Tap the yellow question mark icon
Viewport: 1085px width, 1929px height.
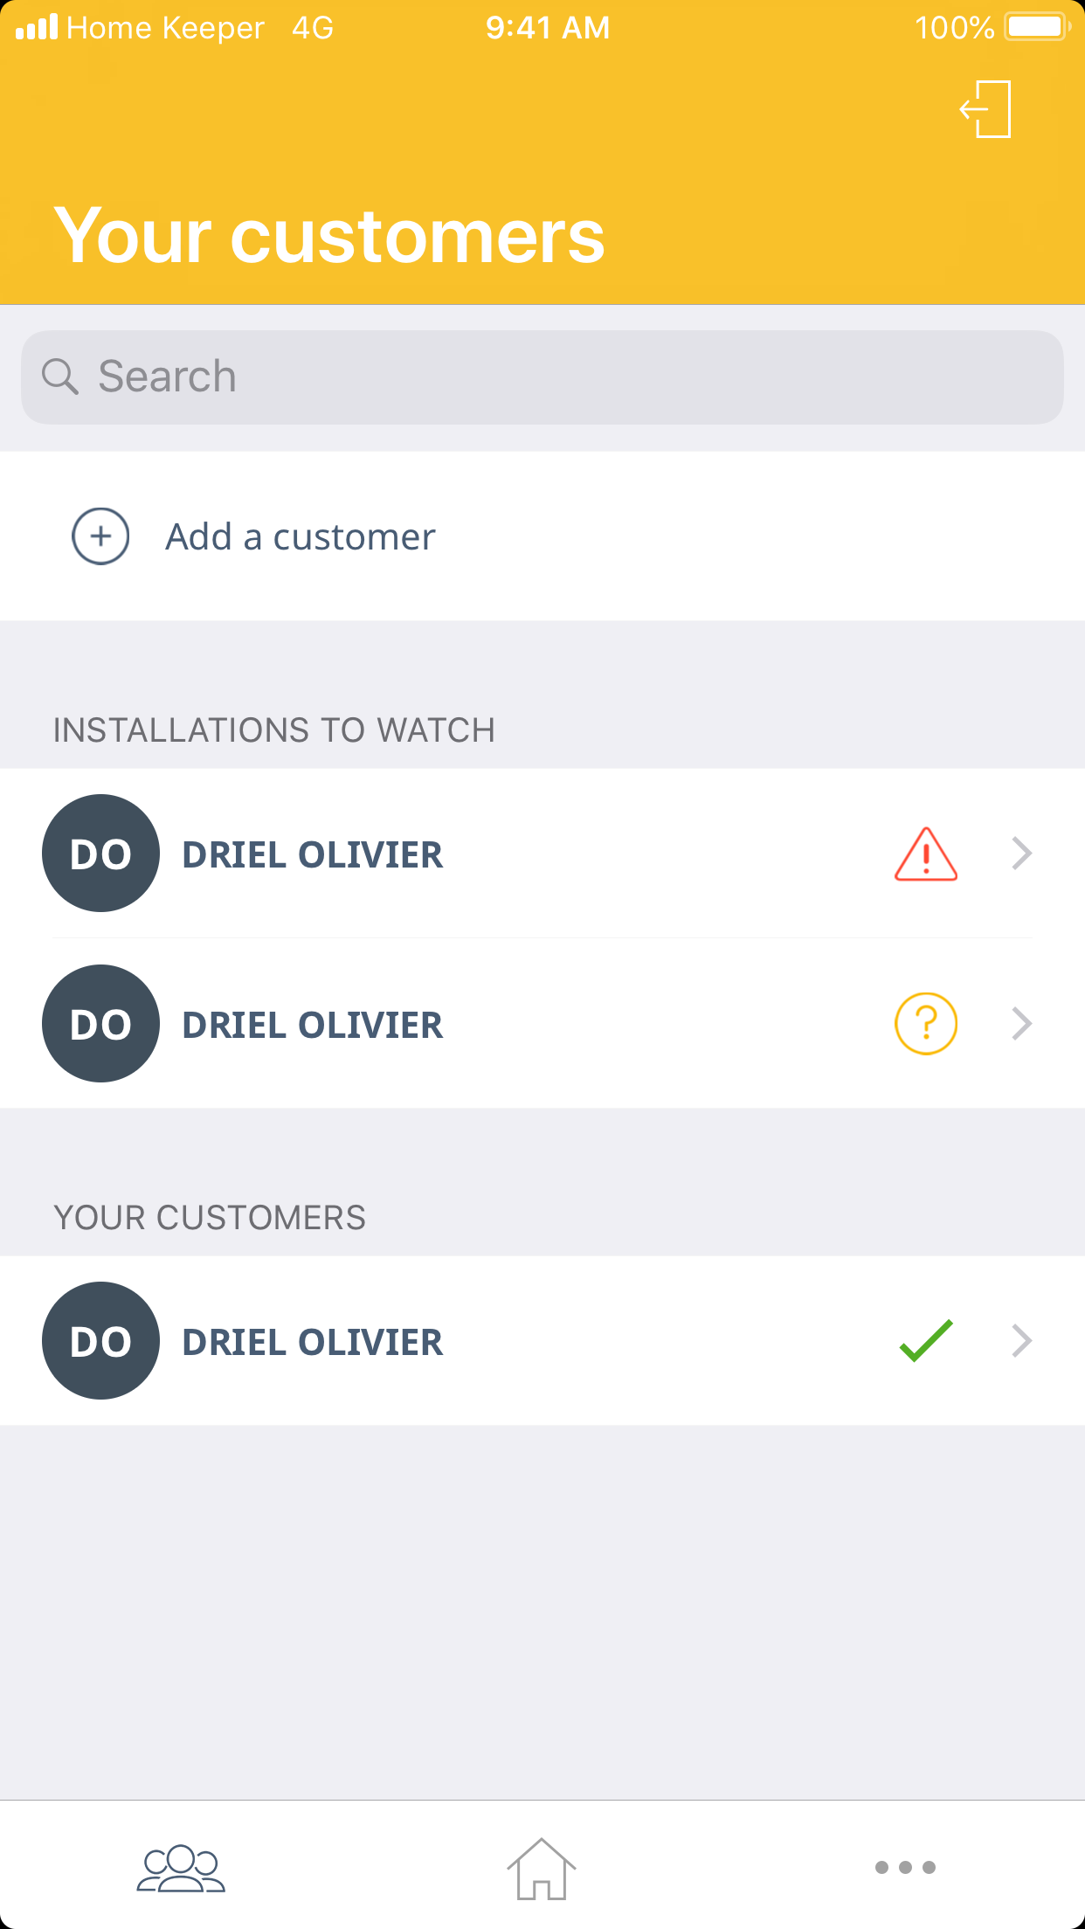926,1024
